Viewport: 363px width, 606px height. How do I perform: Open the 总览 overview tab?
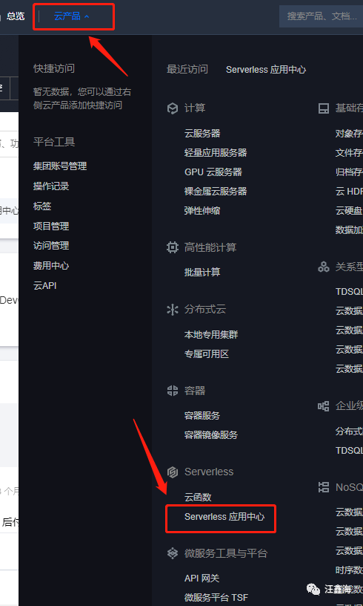click(16, 16)
